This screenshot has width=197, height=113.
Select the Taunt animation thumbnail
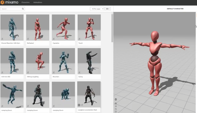click(x=89, y=27)
